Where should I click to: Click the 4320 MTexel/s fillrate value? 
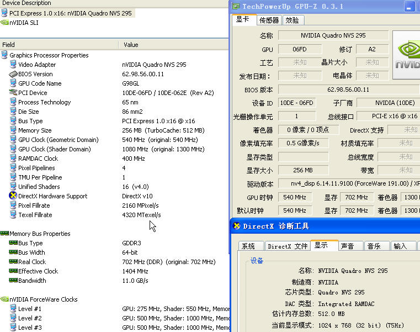[141, 215]
